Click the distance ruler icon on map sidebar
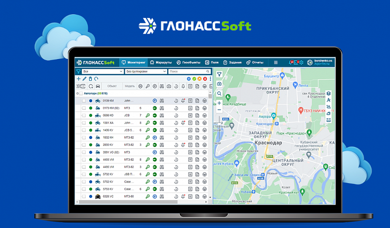This screenshot has width=390, height=228. pos(329,120)
